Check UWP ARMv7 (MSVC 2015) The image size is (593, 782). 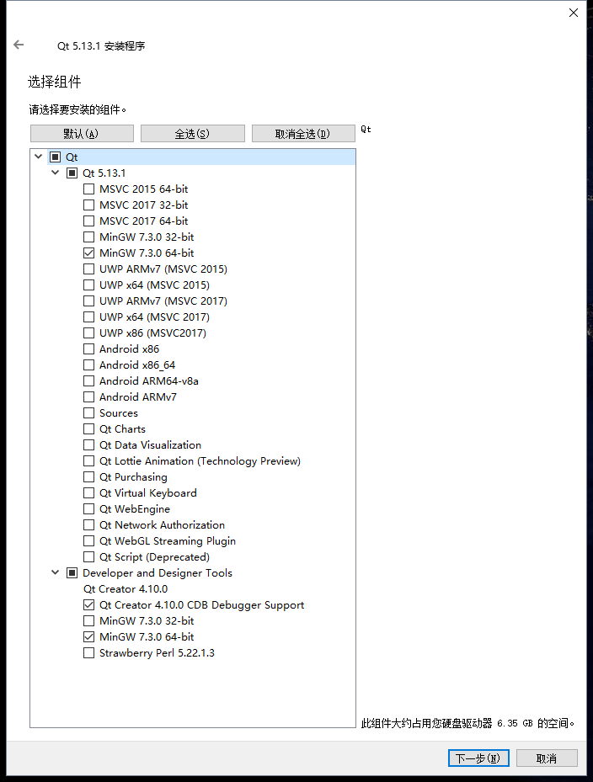tap(88, 269)
